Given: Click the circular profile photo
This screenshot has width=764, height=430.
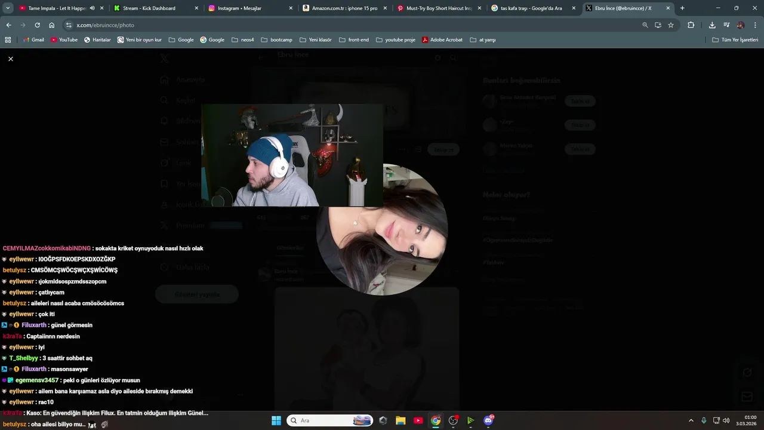Looking at the screenshot, I should [x=382, y=229].
